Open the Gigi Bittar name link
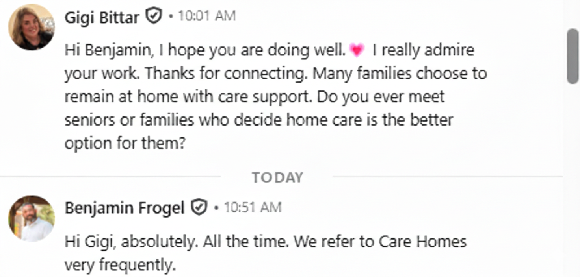This screenshot has width=580, height=277. point(102,17)
